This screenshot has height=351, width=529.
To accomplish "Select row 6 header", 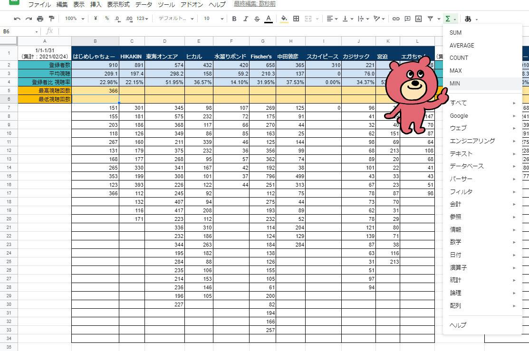I will (9, 99).
